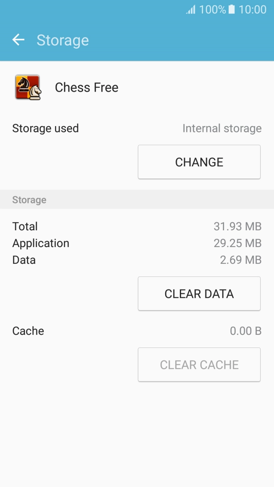This screenshot has width=274, height=487.
Task: Tap the back arrow in the Storage header
Action: pyautogui.click(x=18, y=39)
